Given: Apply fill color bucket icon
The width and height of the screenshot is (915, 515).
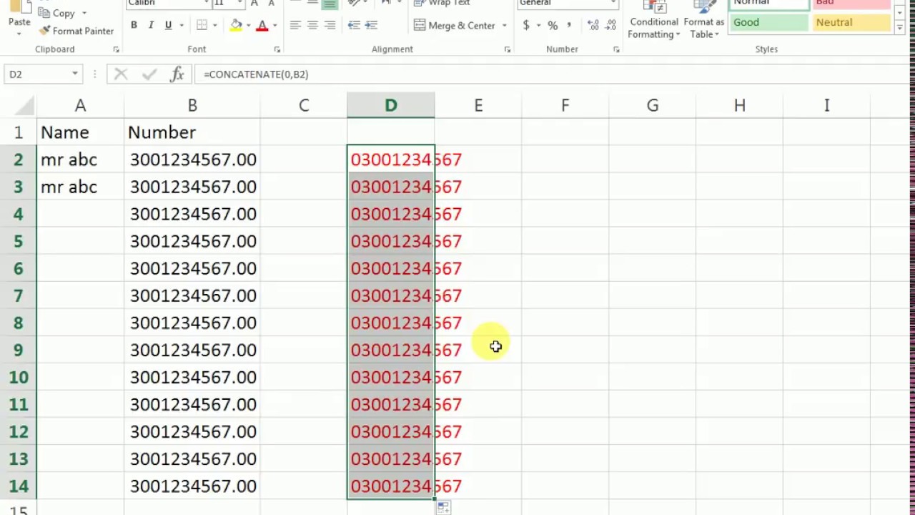Looking at the screenshot, I should coord(236,25).
